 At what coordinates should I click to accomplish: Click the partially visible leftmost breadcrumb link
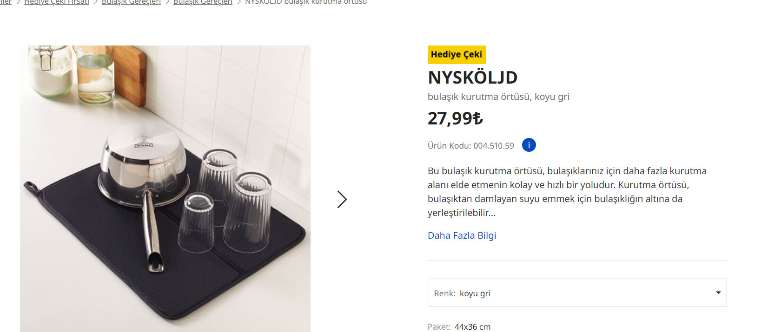6,2
